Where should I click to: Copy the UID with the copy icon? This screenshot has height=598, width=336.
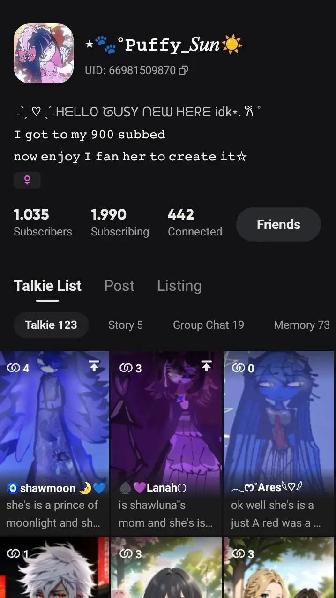[x=183, y=71]
